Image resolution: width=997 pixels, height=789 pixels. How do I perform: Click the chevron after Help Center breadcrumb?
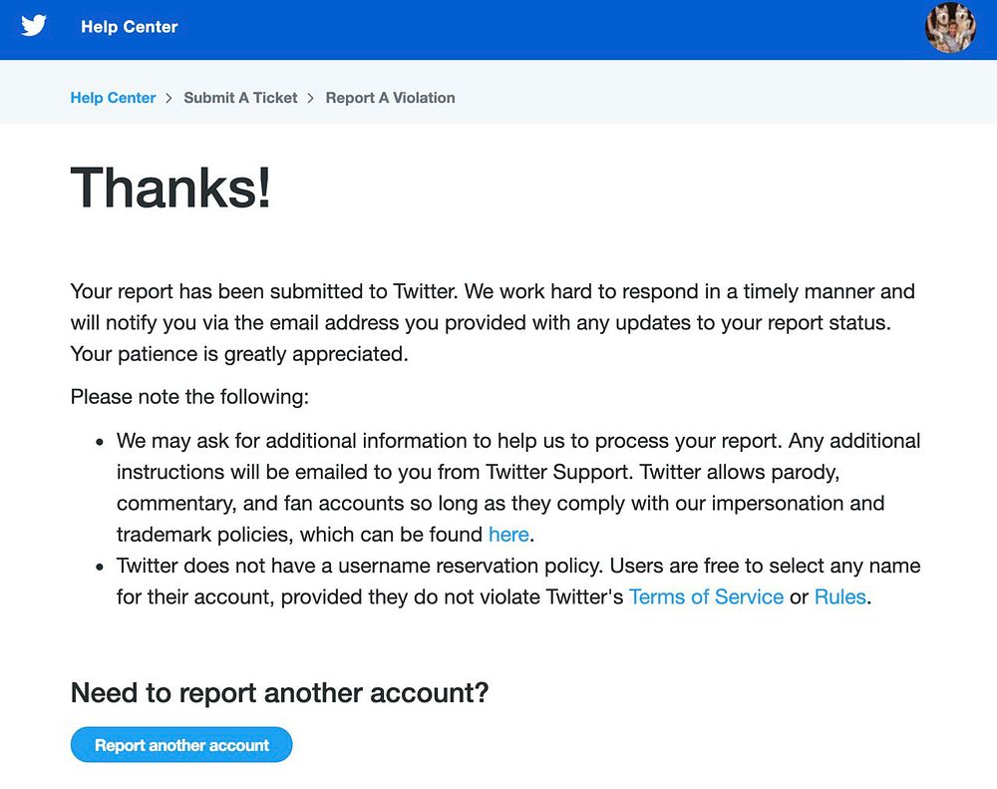click(169, 98)
